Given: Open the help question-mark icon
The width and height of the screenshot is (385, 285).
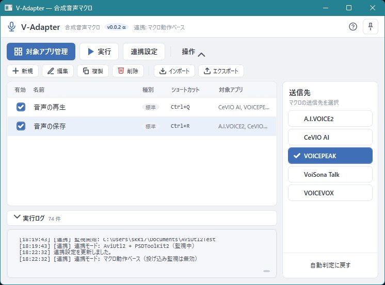Looking at the screenshot, I should [x=353, y=26].
